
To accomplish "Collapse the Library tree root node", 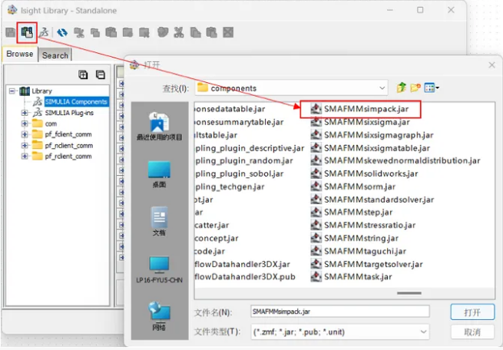I will coord(12,91).
